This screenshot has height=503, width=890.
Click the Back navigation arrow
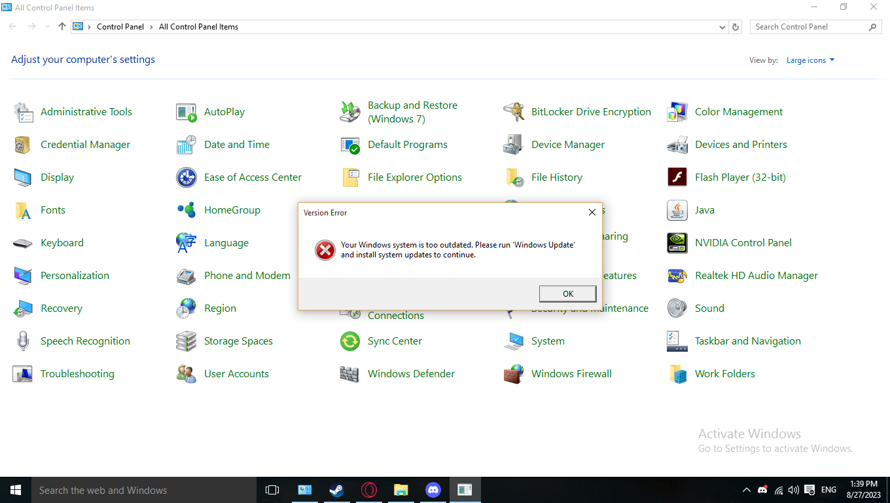(x=13, y=27)
